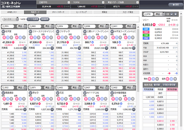184x130 pixels.
Task: Toggle the 東証 market switch on 8306 card
Action: [104, 26]
